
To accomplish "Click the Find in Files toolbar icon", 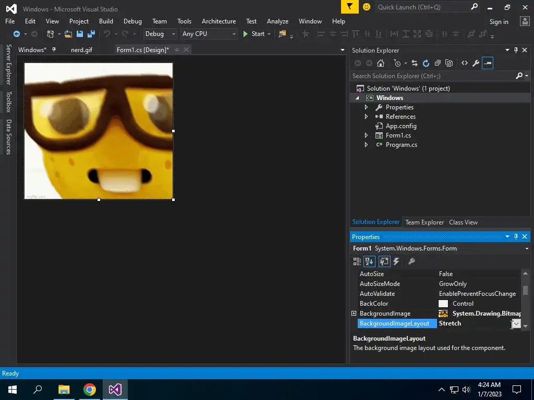I will (282, 34).
